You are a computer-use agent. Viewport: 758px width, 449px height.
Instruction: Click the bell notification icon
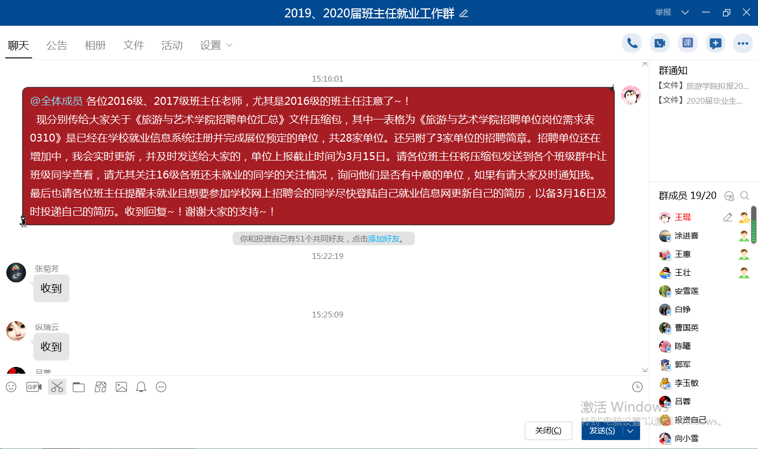point(141,387)
